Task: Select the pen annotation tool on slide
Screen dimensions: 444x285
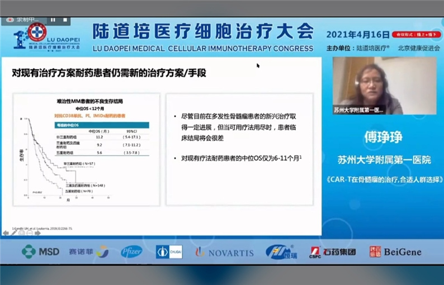Action: click(x=14, y=232)
